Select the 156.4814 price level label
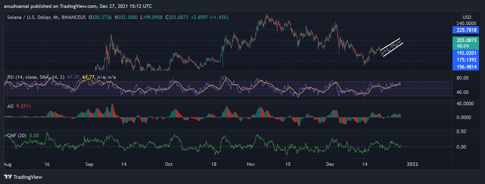This screenshot has height=184, width=485. (466, 67)
